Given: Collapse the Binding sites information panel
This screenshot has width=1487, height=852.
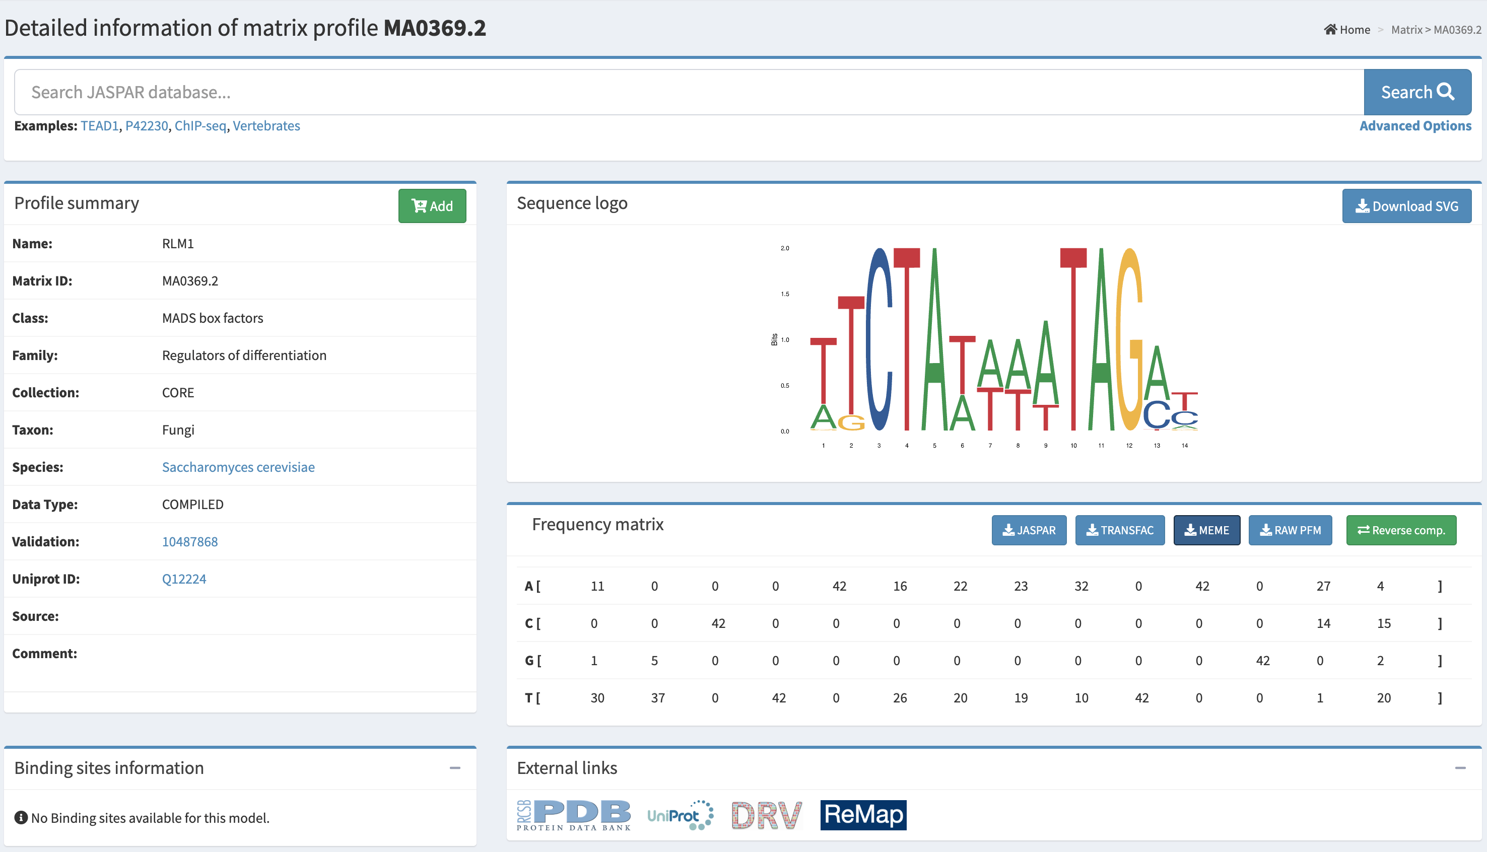Looking at the screenshot, I should point(455,768).
